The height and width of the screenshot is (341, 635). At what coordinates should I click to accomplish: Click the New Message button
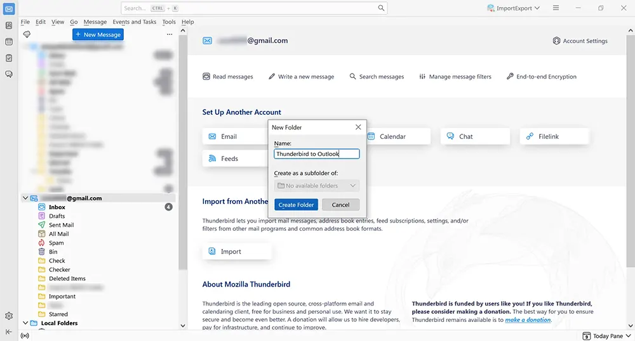[98, 35]
